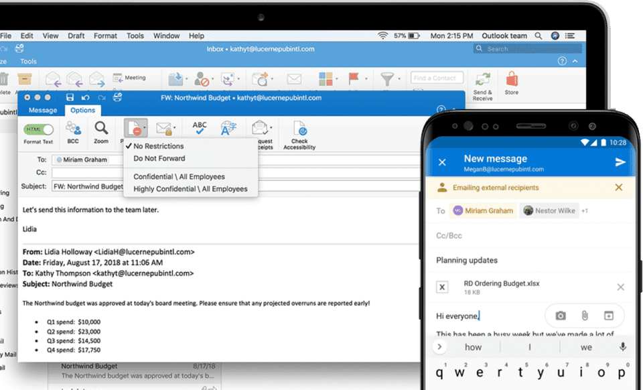Click the help question mark in Outlook window
This screenshot has height=390, width=643.
(562, 61)
